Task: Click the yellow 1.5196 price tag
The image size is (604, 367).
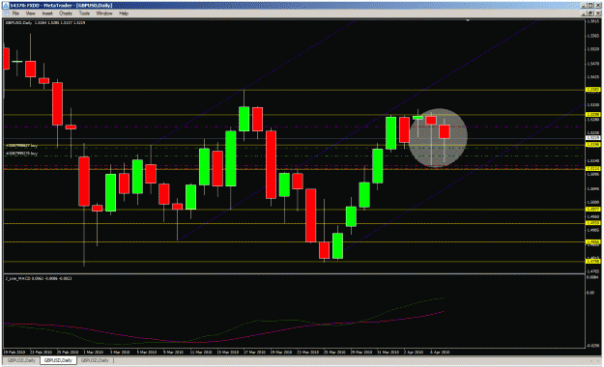Action: pos(592,145)
